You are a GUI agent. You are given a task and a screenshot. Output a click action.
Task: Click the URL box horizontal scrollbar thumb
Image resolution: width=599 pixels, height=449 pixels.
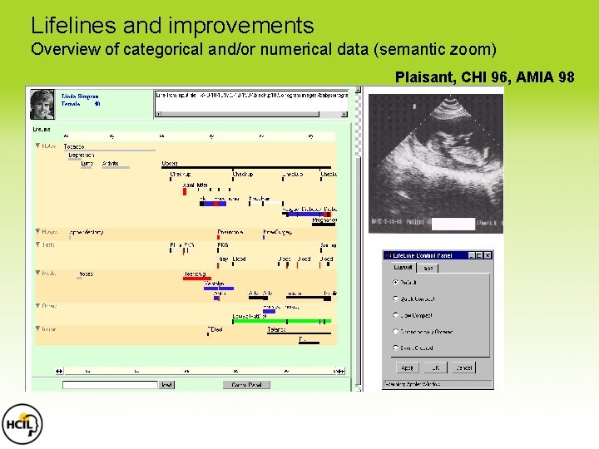pyautogui.click(x=240, y=114)
